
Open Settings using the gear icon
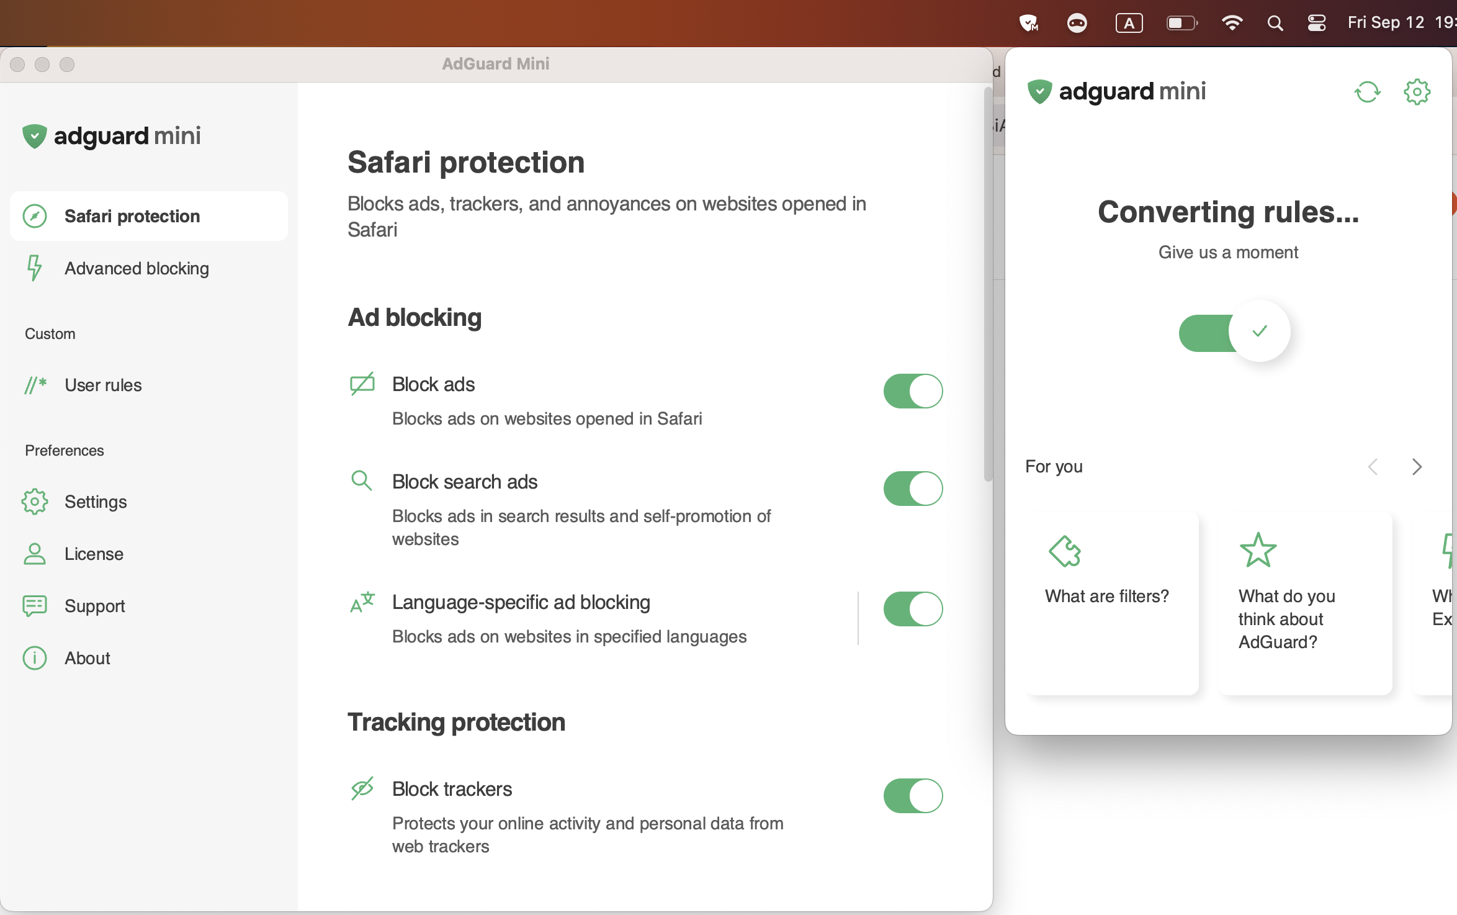35,502
